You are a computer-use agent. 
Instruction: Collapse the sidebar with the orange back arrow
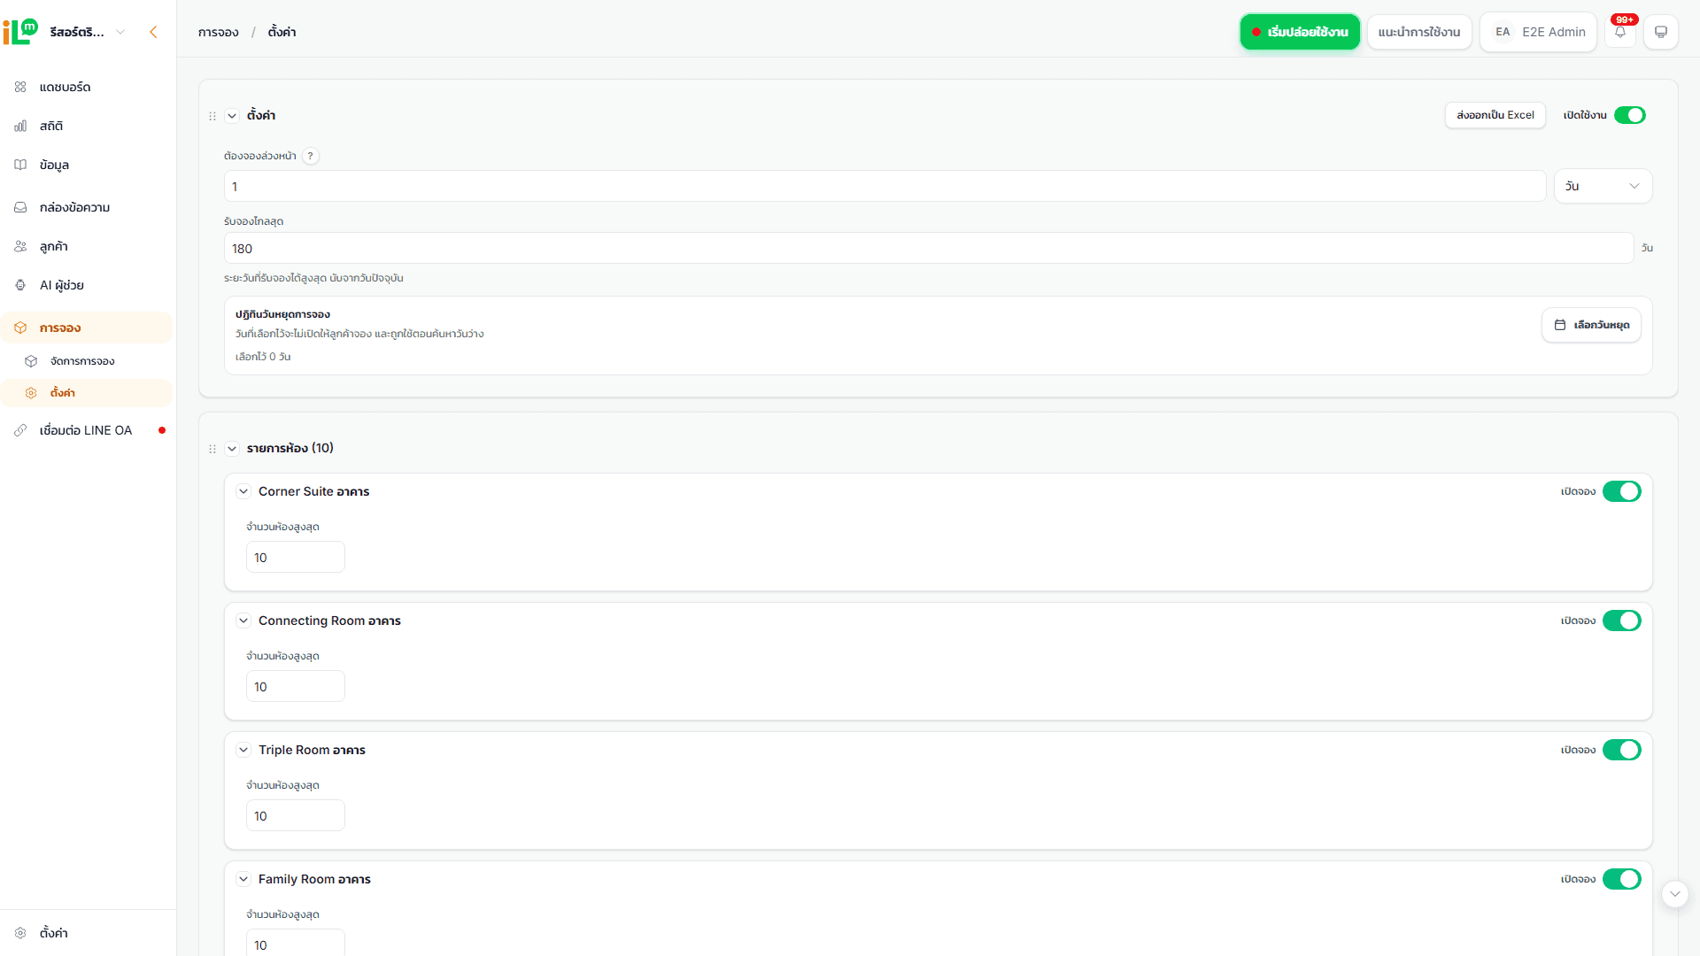[153, 32]
